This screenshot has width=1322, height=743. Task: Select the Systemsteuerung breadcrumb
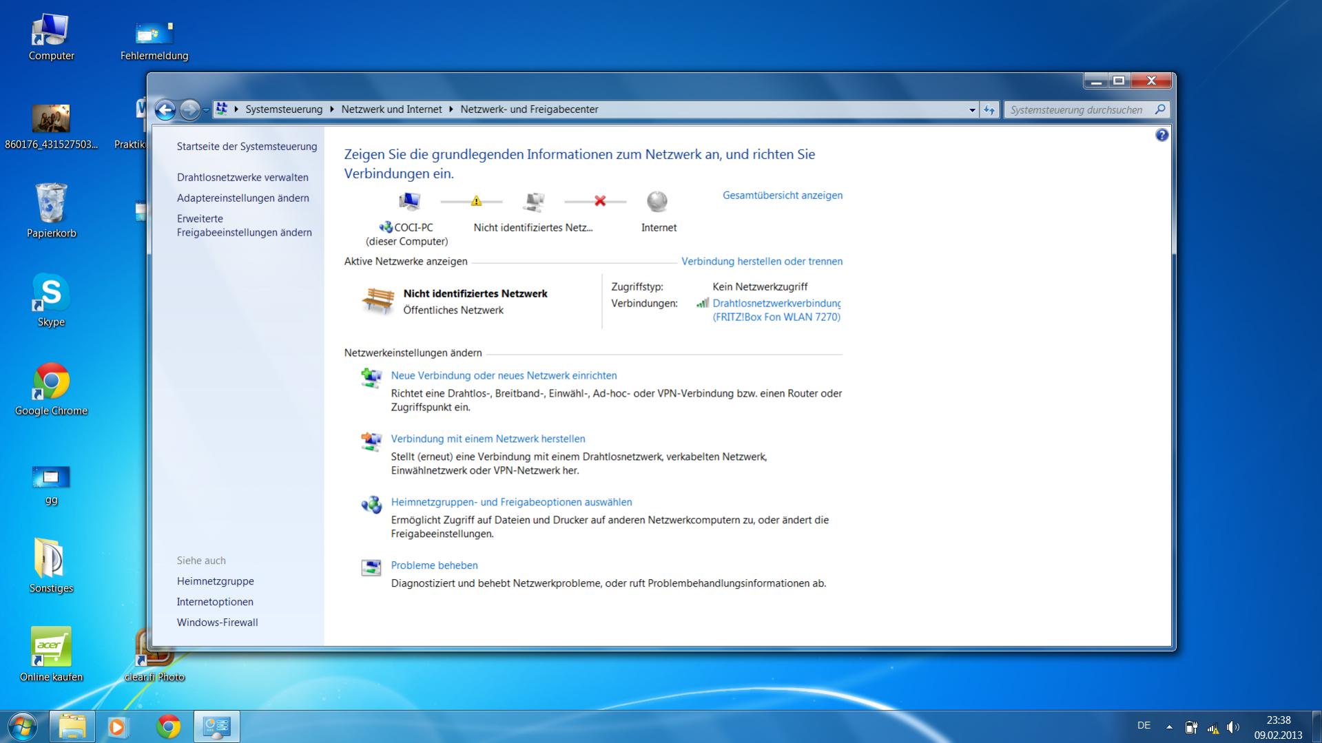[284, 109]
